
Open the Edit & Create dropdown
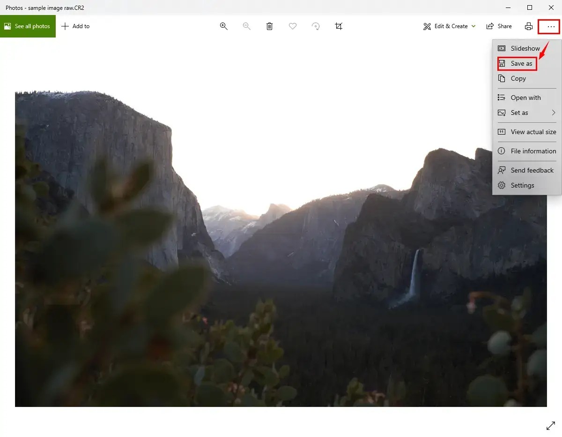click(x=448, y=26)
